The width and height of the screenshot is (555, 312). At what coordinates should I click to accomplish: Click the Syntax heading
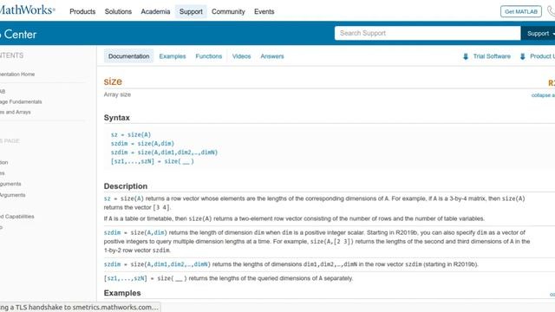coord(117,118)
